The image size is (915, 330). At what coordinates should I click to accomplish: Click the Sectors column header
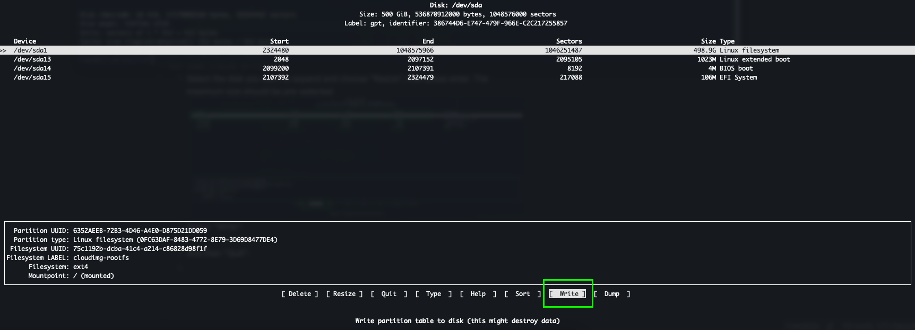point(569,41)
